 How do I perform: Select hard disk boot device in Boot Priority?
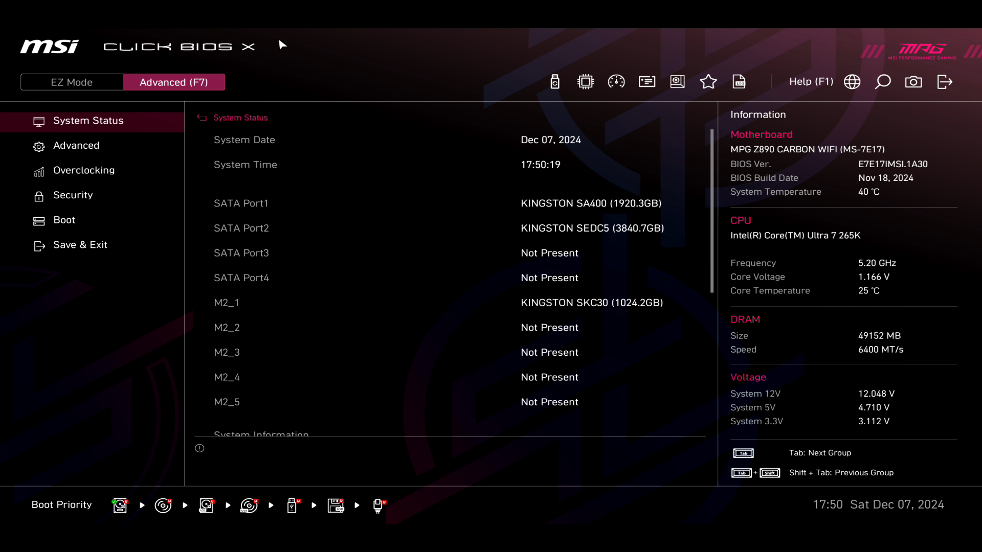pyautogui.click(x=120, y=505)
